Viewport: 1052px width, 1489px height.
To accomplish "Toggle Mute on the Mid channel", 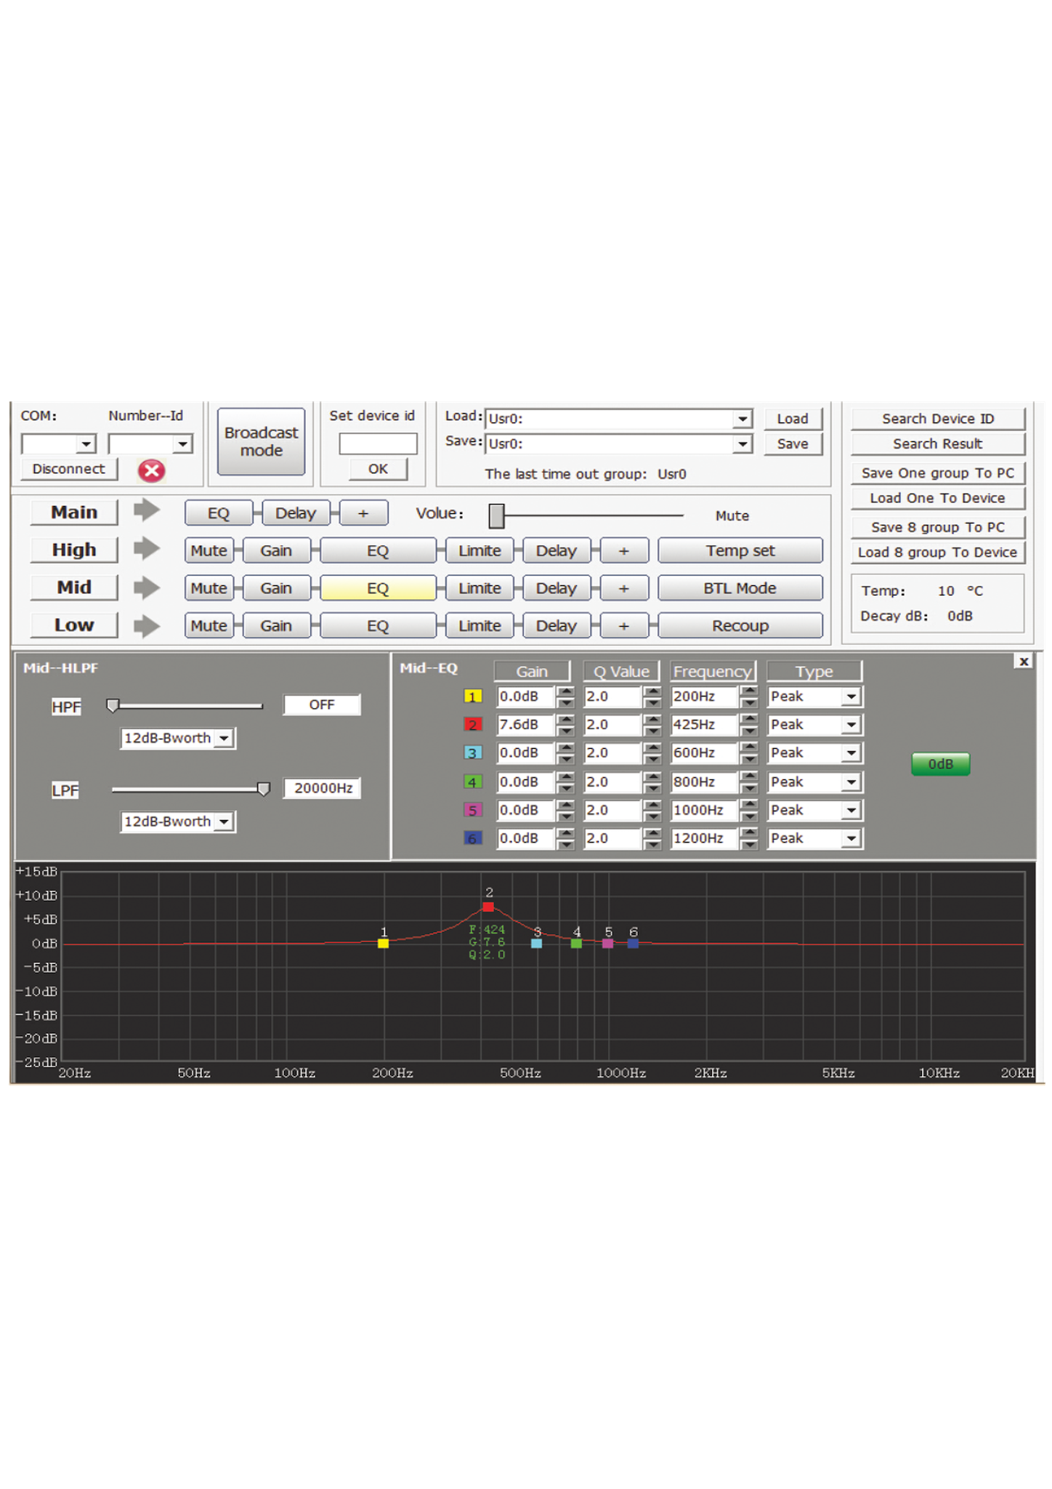I will click(x=209, y=588).
